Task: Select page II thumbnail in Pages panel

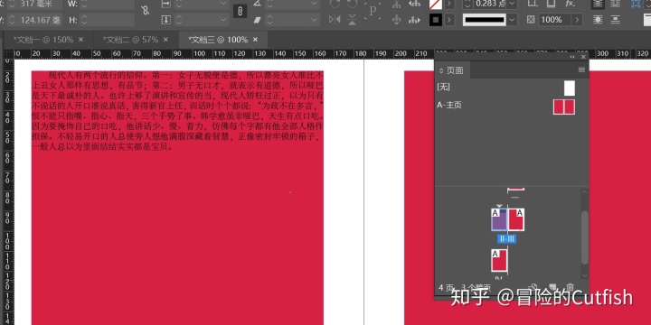Action: [499, 219]
